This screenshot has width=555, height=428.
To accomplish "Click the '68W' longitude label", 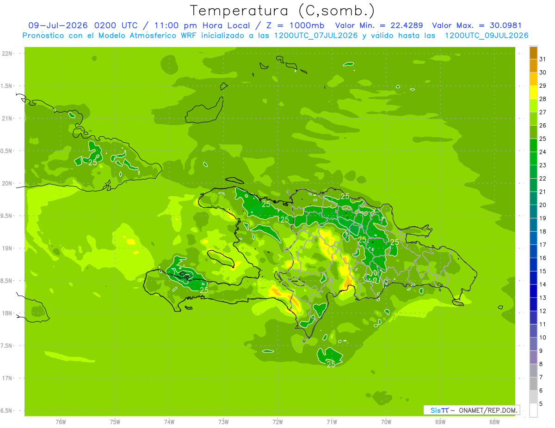I will coord(494,422).
